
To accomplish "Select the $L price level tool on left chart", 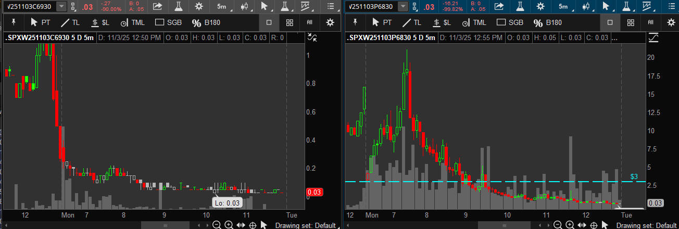I will click(x=100, y=22).
